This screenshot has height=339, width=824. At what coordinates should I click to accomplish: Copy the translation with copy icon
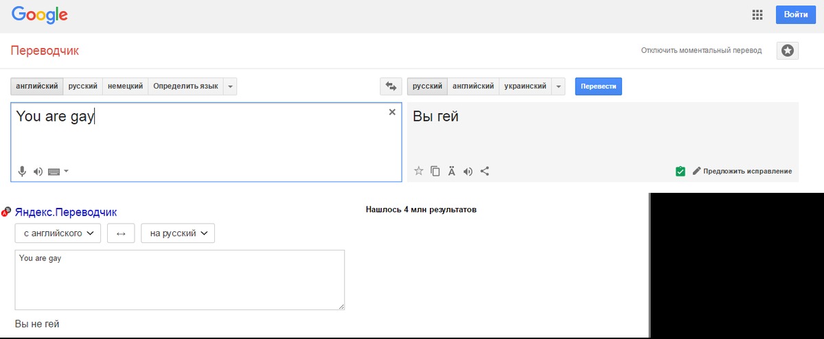pos(435,171)
